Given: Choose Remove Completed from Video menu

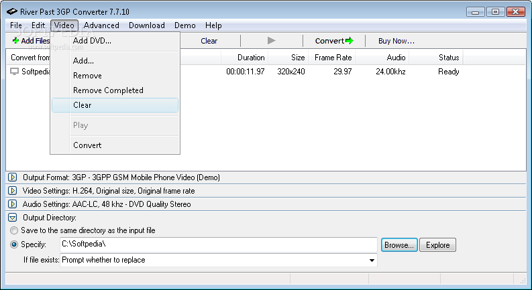Looking at the screenshot, I should tap(115, 90).
